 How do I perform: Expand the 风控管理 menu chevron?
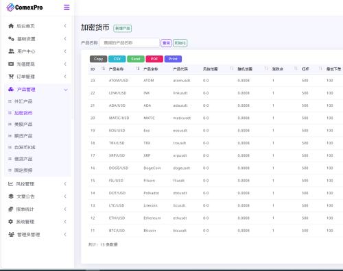tap(65, 184)
